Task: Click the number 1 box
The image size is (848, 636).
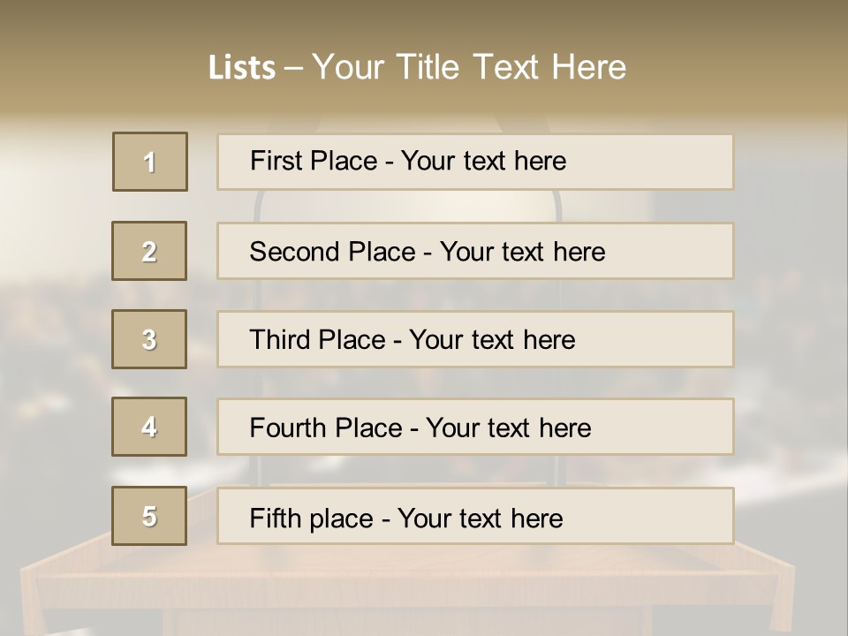Action: [150, 162]
